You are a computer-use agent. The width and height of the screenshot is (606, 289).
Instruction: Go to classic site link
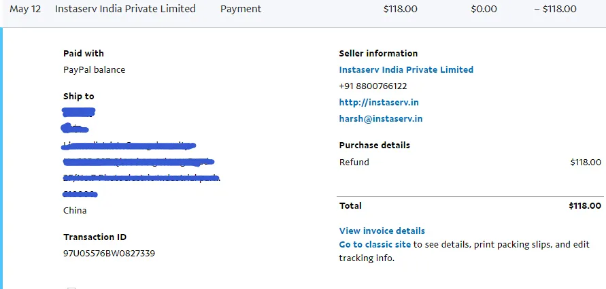(x=375, y=244)
